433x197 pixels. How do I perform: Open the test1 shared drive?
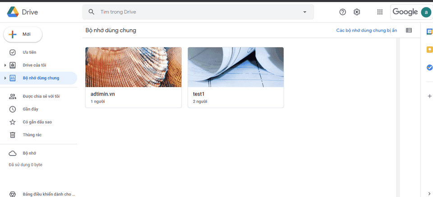tap(235, 77)
